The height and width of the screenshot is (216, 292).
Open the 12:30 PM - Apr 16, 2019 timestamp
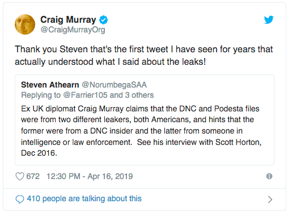pyautogui.click(x=90, y=176)
